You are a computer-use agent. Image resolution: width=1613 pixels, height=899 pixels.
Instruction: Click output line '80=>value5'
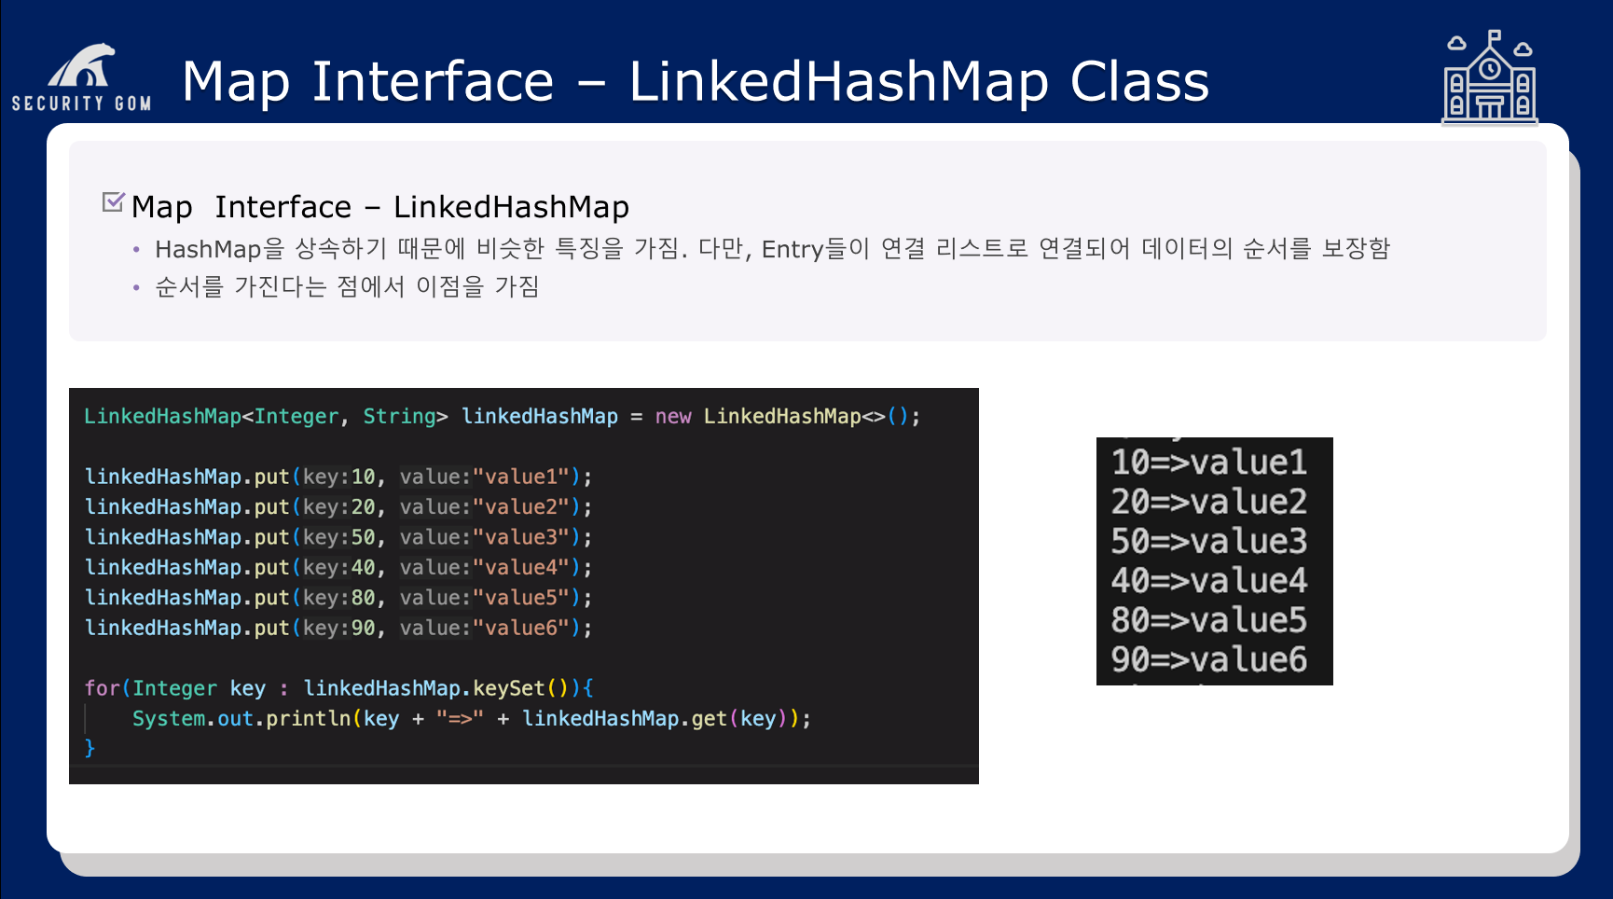pos(1209,620)
